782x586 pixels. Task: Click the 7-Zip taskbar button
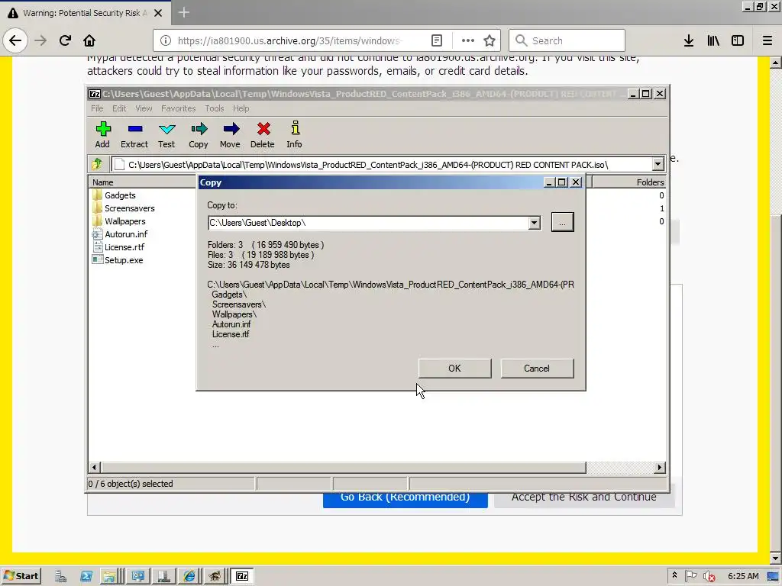pyautogui.click(x=242, y=577)
